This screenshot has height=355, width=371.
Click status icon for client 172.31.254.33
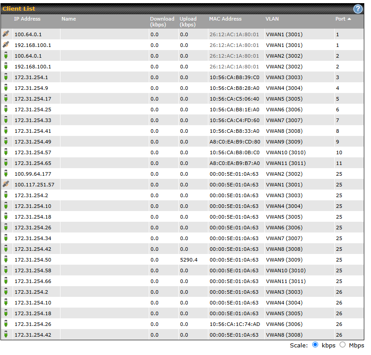pyautogui.click(x=6, y=120)
